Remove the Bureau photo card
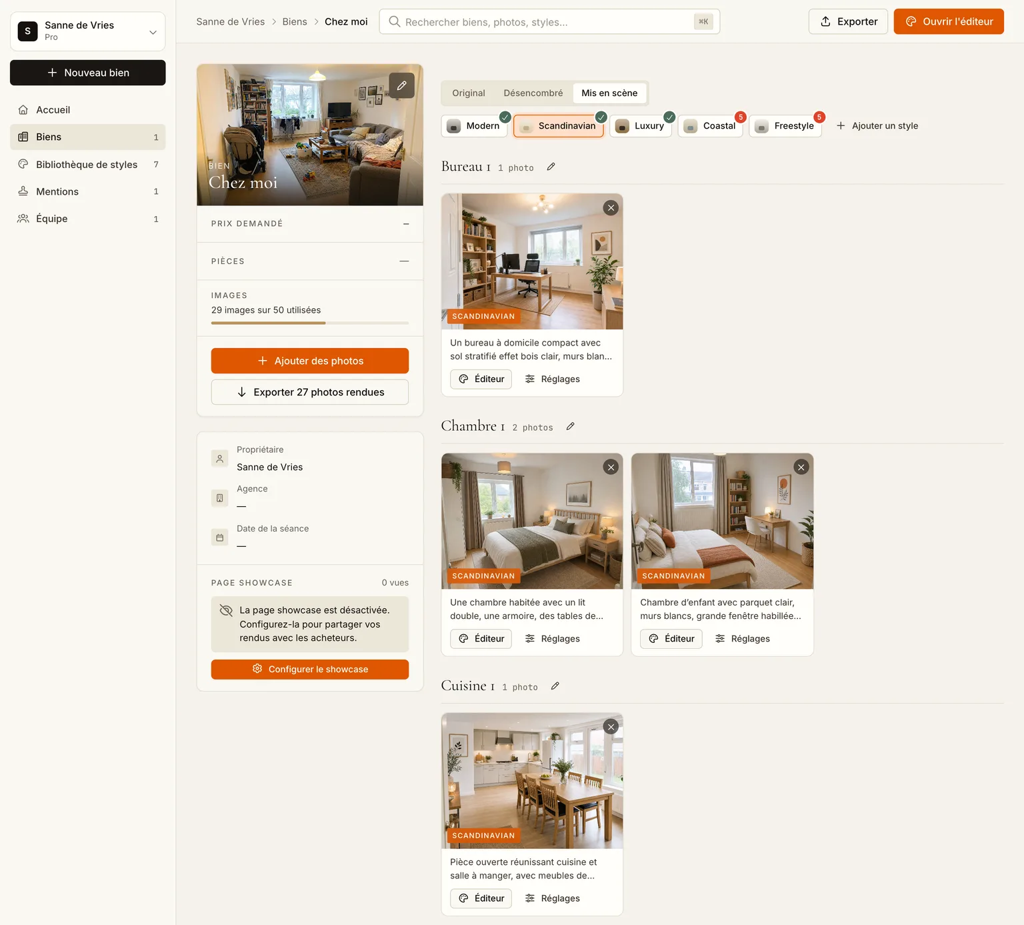 [611, 208]
